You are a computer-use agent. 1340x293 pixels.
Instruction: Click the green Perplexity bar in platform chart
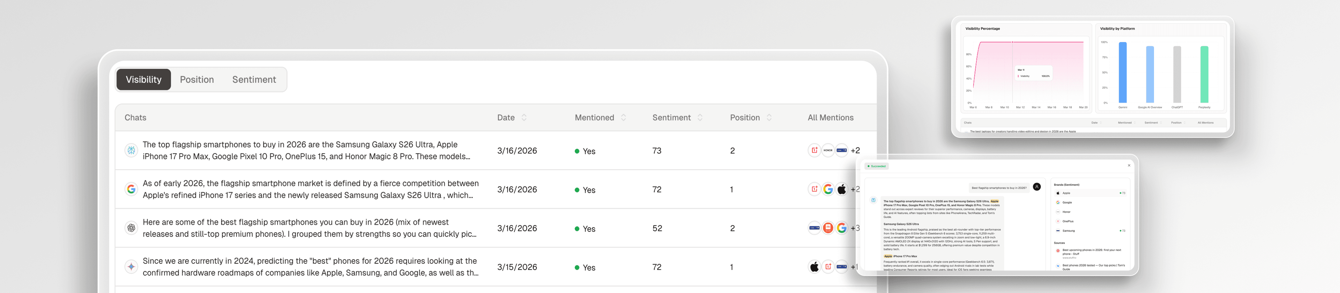(x=1204, y=75)
